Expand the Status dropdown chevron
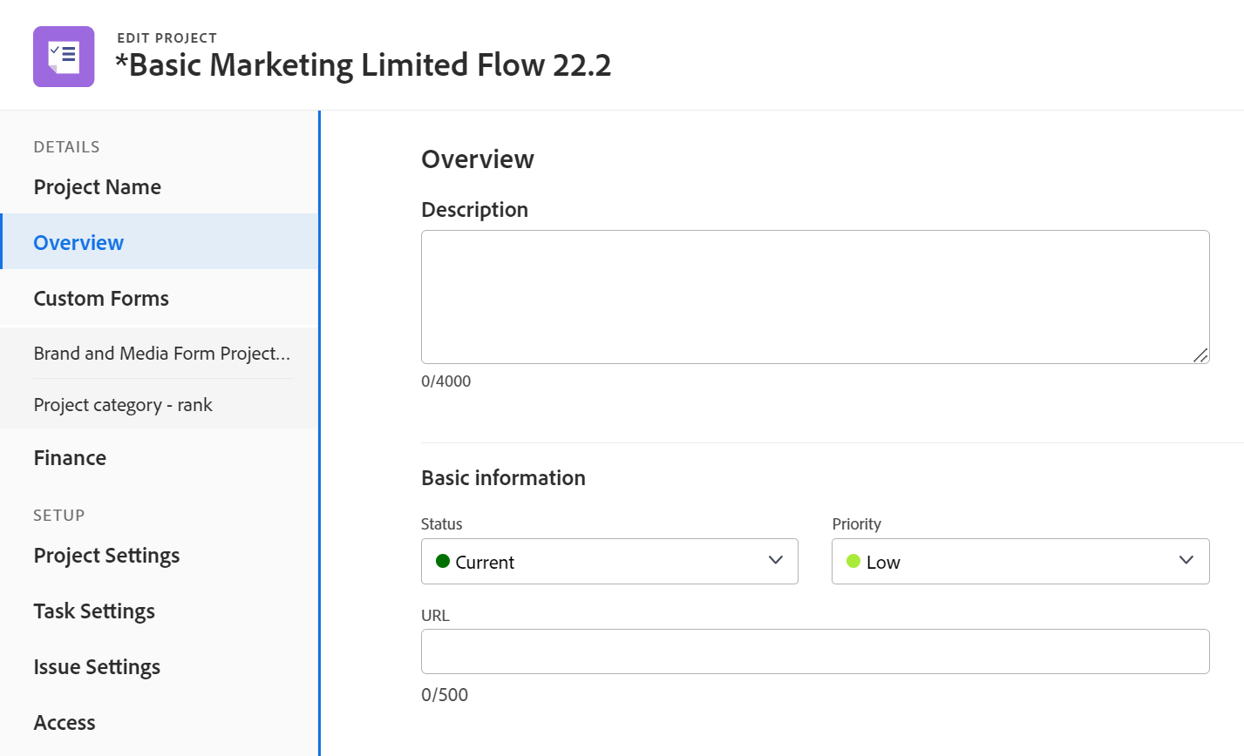The width and height of the screenshot is (1244, 756). click(x=776, y=560)
